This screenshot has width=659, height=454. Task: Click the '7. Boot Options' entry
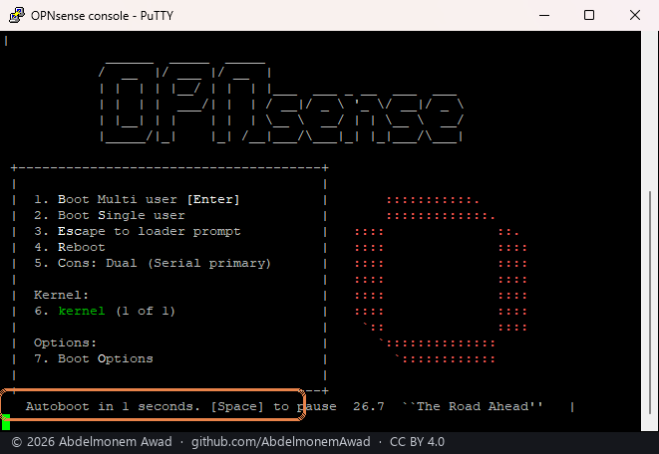pyautogui.click(x=94, y=358)
